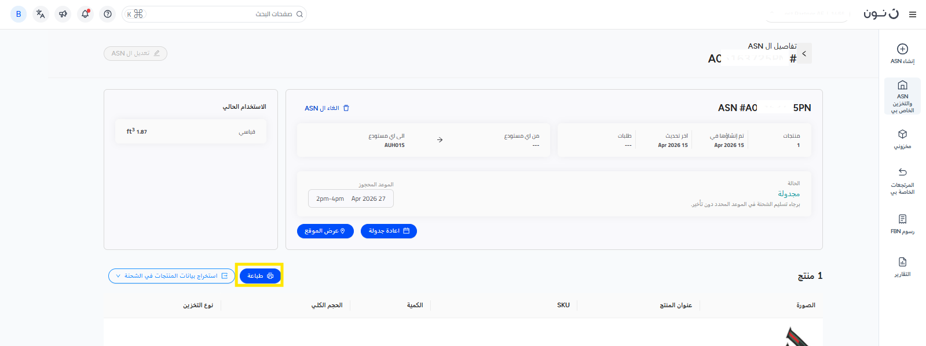Screen dimensions: 926x346
Task: Open التقارير in the sidebar
Action: pos(902,267)
